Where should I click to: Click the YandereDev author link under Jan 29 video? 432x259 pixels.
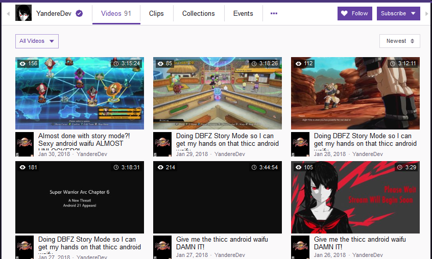pyautogui.click(x=229, y=154)
